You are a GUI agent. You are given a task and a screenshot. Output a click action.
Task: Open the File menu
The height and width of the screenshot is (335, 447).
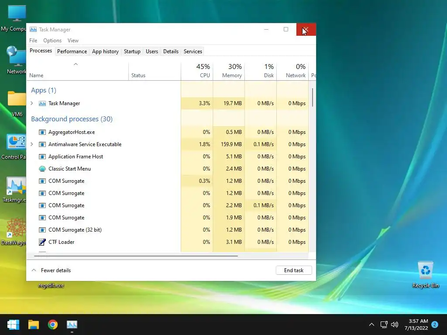pyautogui.click(x=33, y=41)
